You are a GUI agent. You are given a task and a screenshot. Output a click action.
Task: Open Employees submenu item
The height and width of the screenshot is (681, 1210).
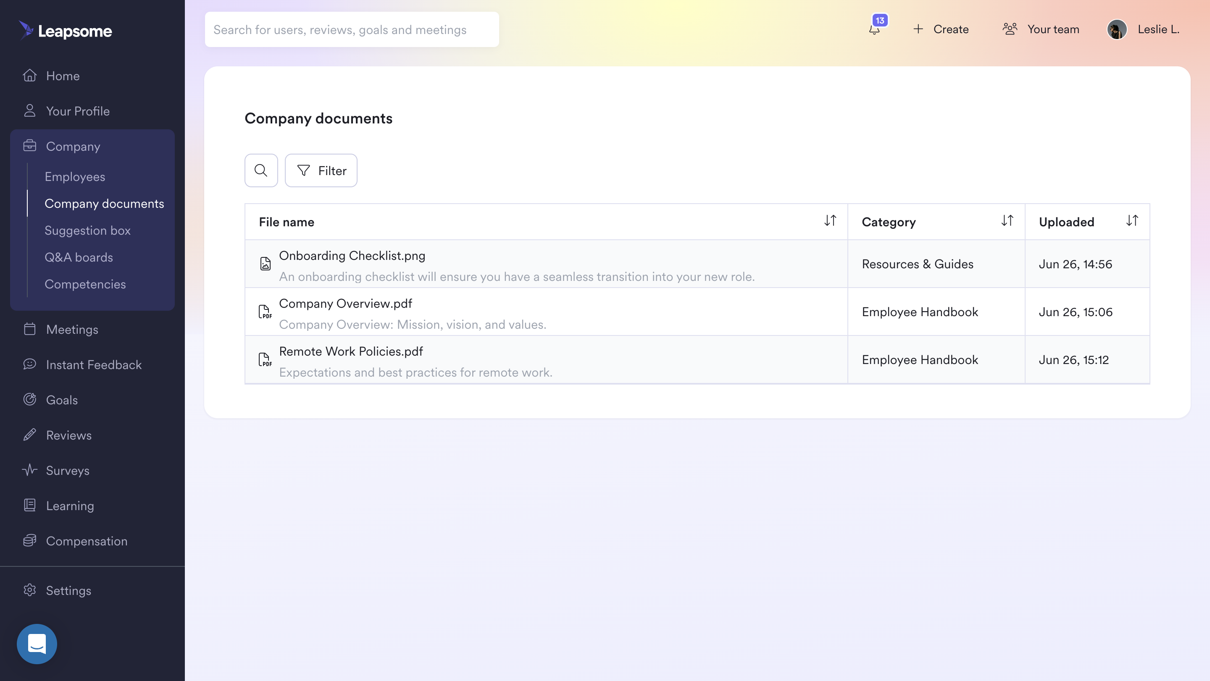click(x=75, y=176)
